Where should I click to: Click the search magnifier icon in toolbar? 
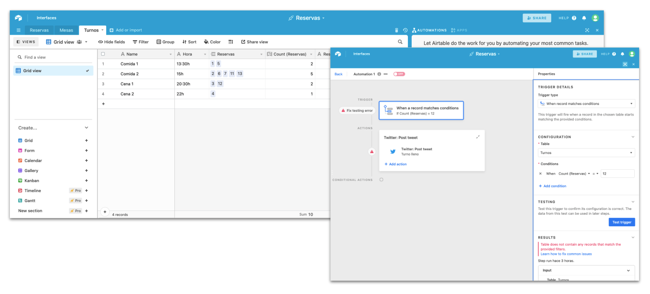400,42
